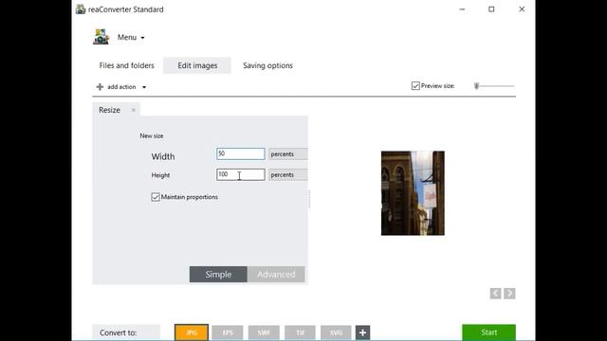Switch to the Files and folders tab
The height and width of the screenshot is (341, 607).
pyautogui.click(x=126, y=65)
